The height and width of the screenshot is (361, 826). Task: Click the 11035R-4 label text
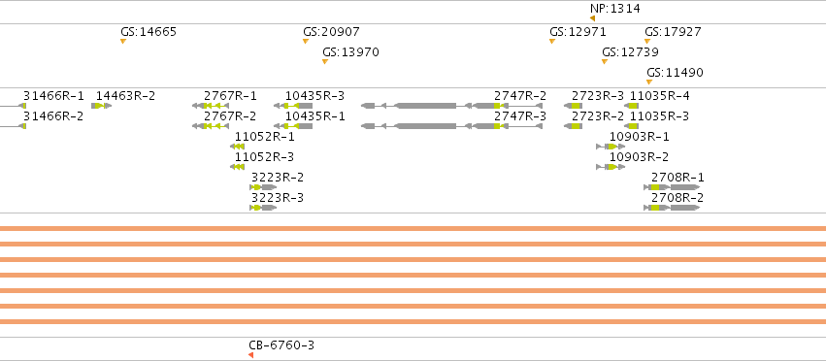(659, 96)
